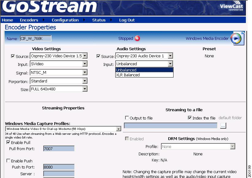Click the red Stopped status indicator

[137, 38]
